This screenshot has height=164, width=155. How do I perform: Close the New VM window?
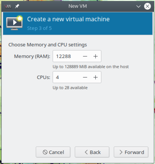(147, 6)
